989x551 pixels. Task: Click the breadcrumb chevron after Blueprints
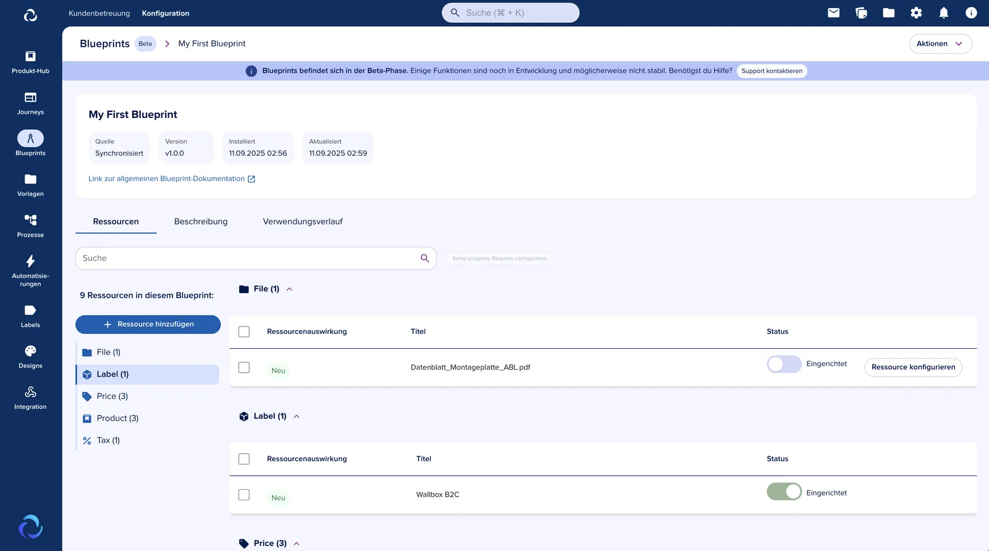point(167,44)
